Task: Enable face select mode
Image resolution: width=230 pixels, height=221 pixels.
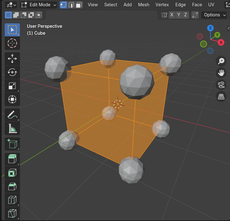Action: point(79,5)
